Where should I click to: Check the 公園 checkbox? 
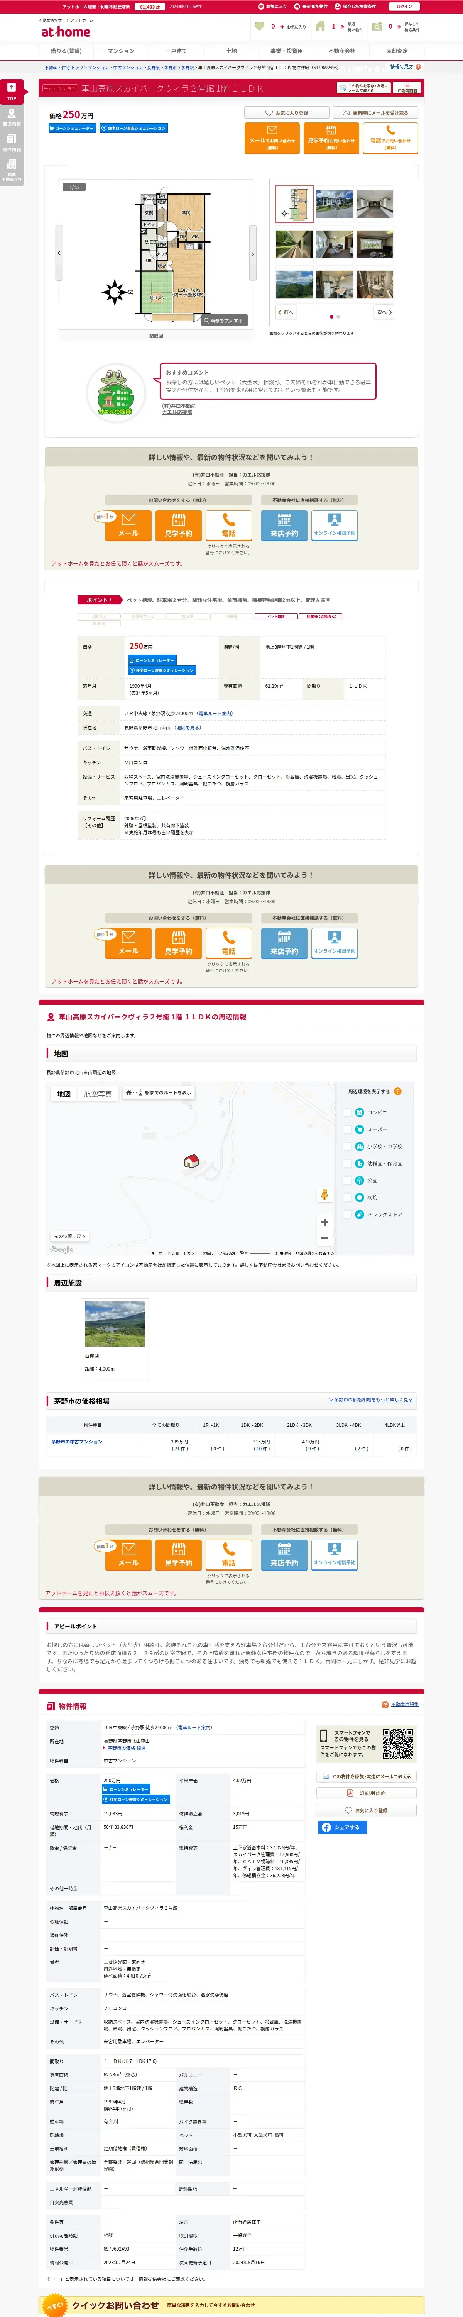click(347, 1180)
